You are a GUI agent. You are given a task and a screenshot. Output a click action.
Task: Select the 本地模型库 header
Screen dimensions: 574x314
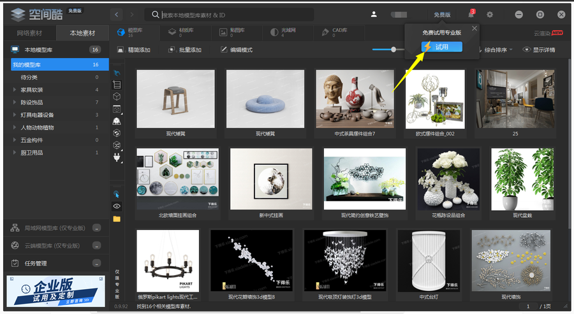[56, 49]
